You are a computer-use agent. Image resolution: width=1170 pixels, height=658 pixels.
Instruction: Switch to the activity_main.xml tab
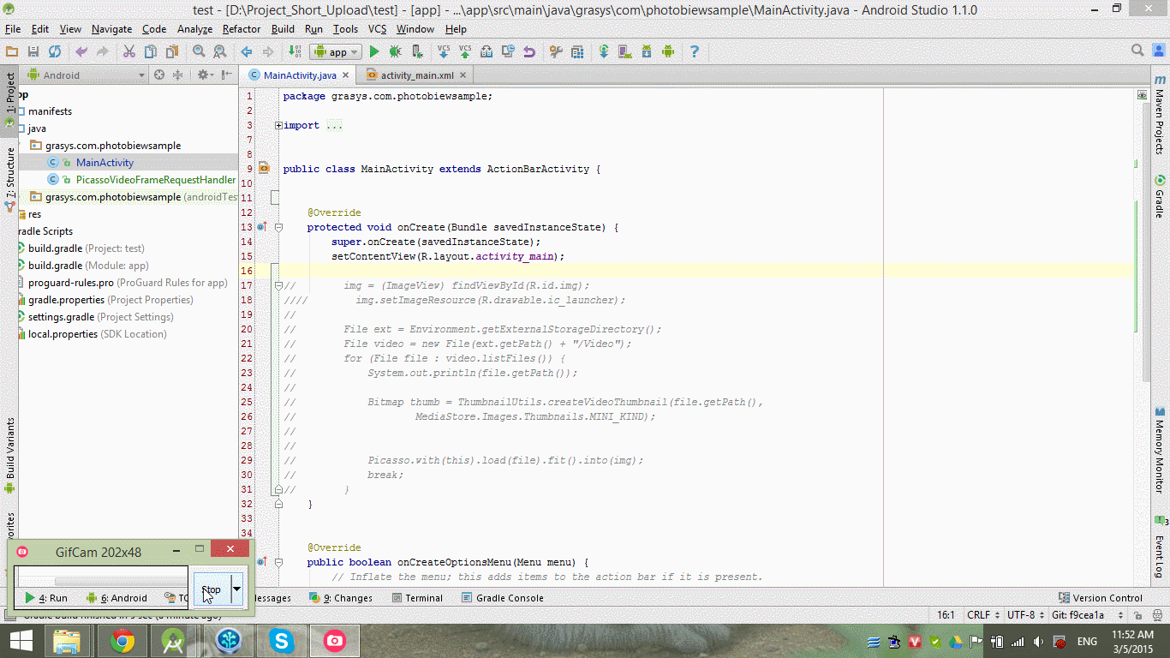point(415,75)
